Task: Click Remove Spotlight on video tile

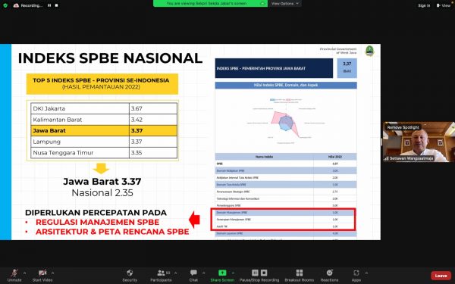Action: pos(403,127)
